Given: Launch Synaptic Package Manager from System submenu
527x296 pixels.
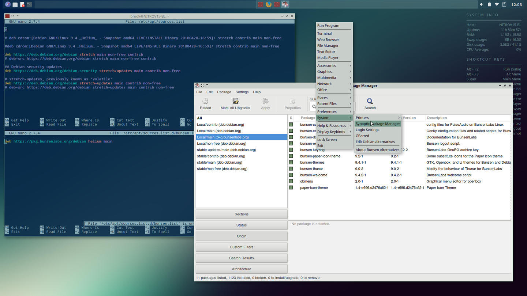Looking at the screenshot, I should [378, 124].
